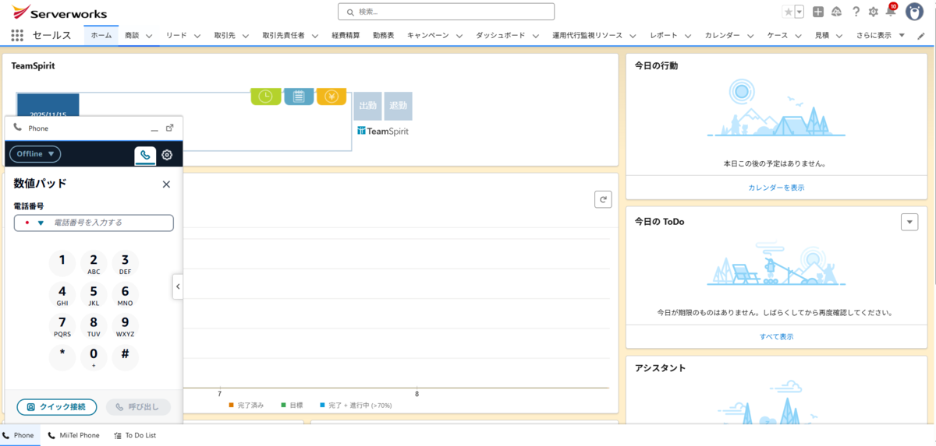Screen dimensions: 936x446
Task: Open the カレンダー tab
Action: pyautogui.click(x=722, y=36)
